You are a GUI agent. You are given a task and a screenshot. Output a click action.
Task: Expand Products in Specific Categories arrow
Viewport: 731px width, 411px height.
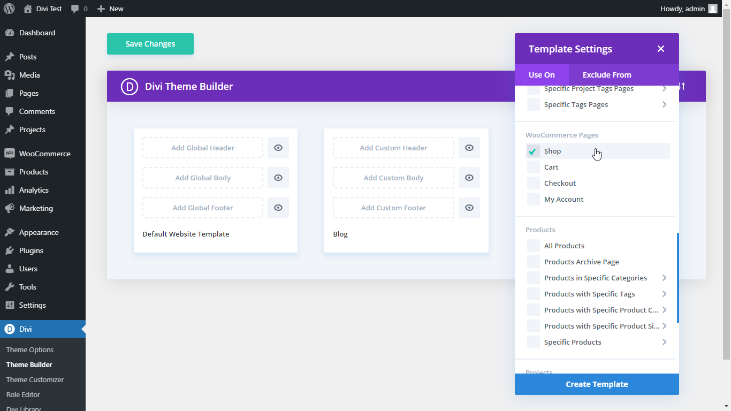coord(664,278)
